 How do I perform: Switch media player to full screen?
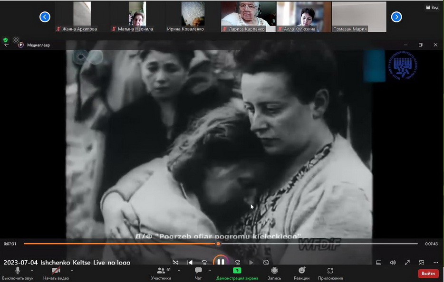coord(407,263)
